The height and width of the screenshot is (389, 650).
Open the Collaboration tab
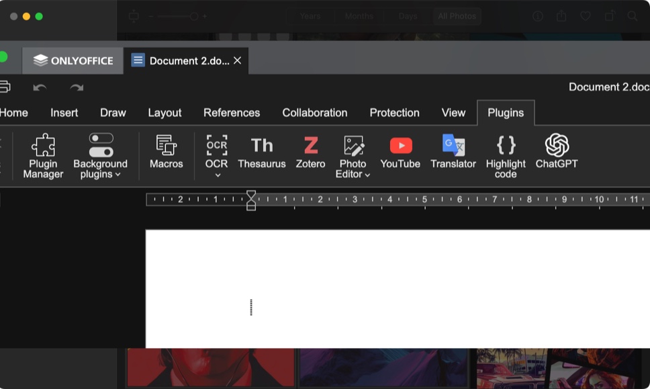point(315,113)
